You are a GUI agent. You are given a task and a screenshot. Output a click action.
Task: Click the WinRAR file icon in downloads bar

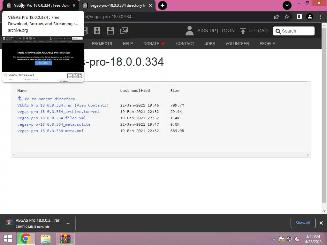[x=9, y=223]
